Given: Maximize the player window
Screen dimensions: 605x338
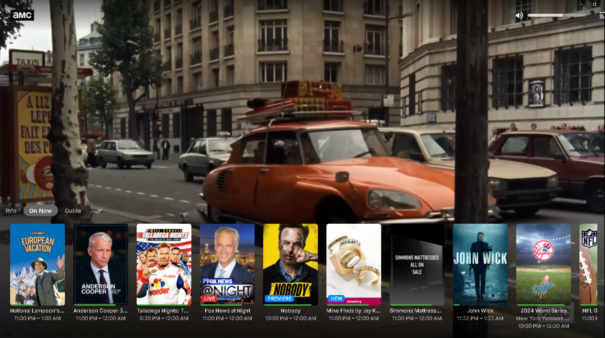Looking at the screenshot, I should (x=594, y=4).
